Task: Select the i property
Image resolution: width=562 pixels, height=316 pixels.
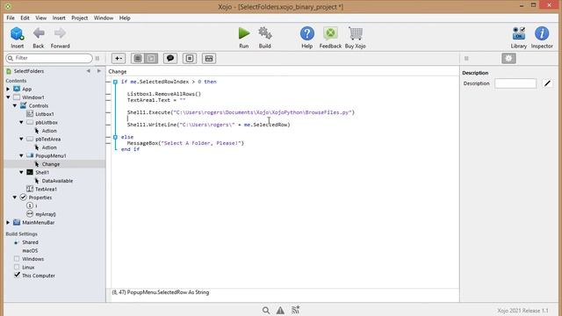Action: 36,205
